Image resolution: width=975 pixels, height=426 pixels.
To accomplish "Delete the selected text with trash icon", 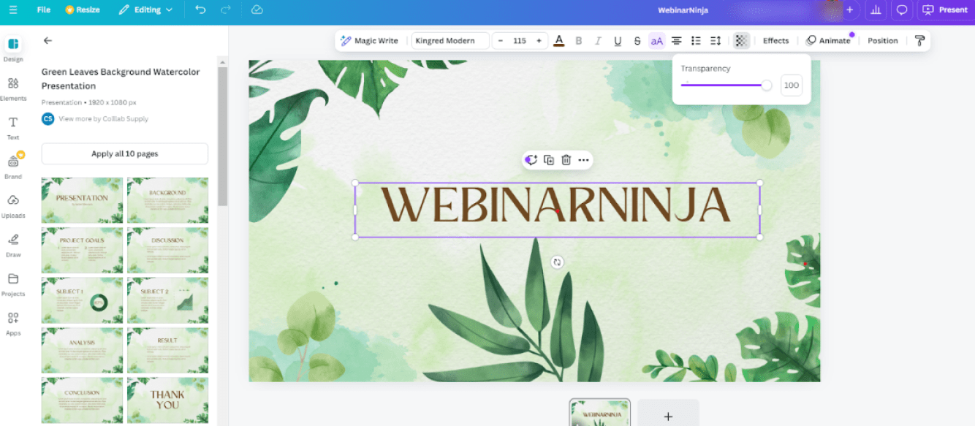I will click(566, 160).
